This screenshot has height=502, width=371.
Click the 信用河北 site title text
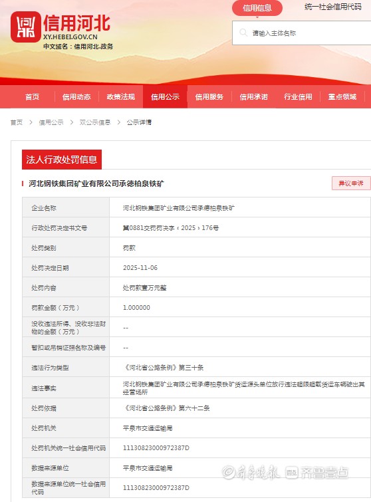[x=77, y=23]
